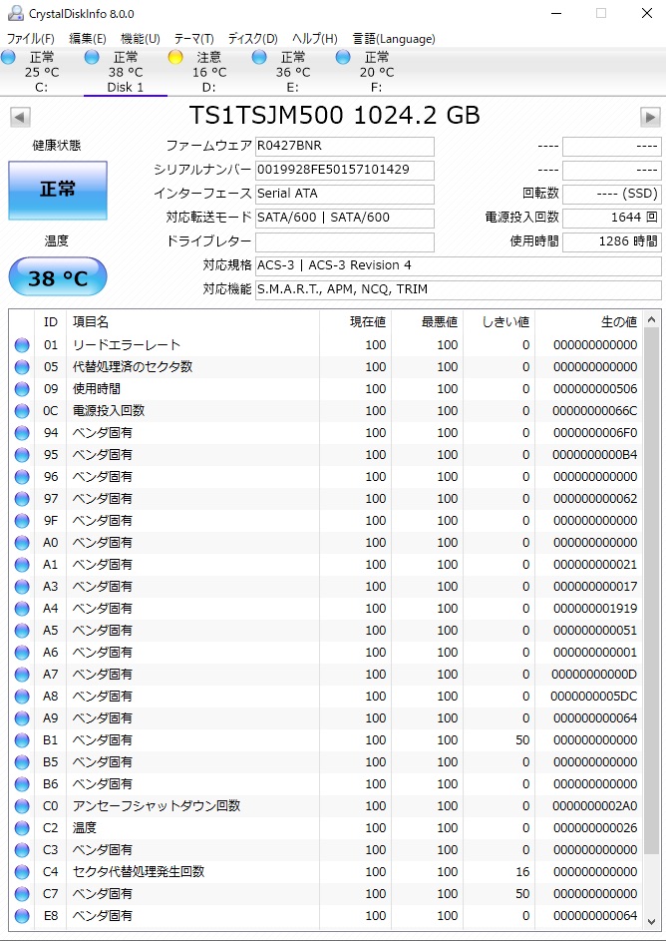Click the serial number field 0019928FE50157101429
Screen dimensions: 666x941
(x=345, y=170)
